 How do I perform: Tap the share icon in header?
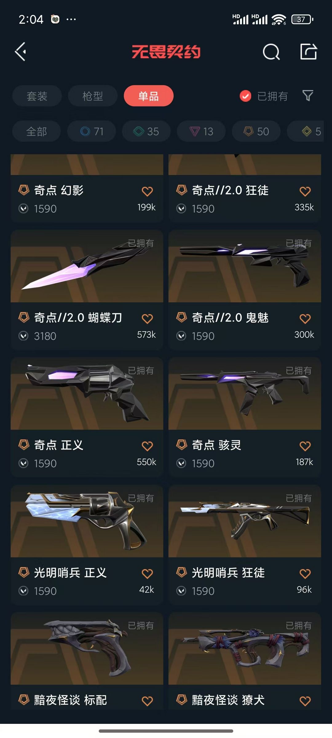(x=308, y=51)
